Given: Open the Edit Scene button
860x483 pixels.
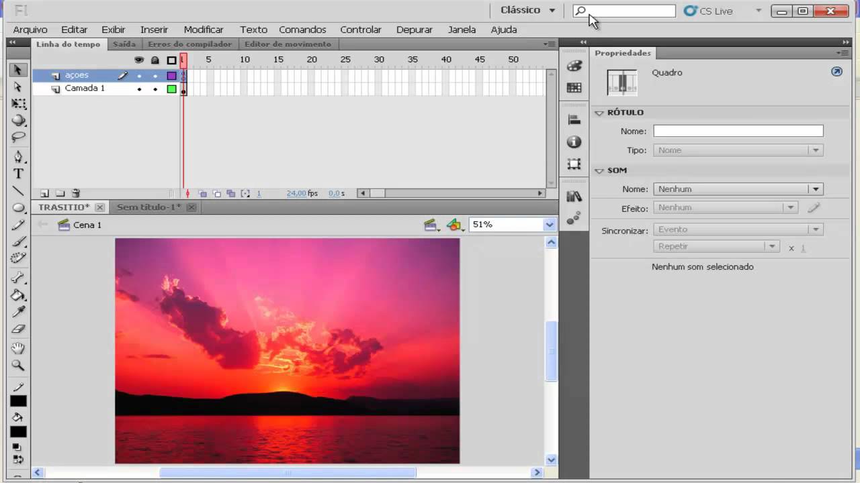Looking at the screenshot, I should [431, 225].
